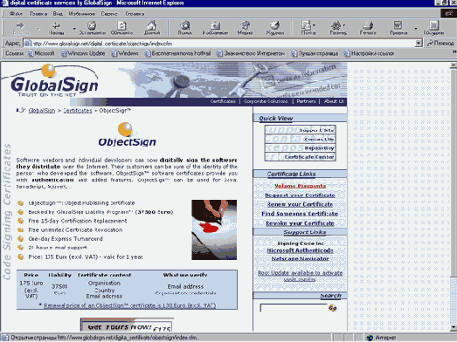This screenshot has width=457, height=342.
Task: Open the Forward button history dropdown arrow
Action: [x=38, y=29]
